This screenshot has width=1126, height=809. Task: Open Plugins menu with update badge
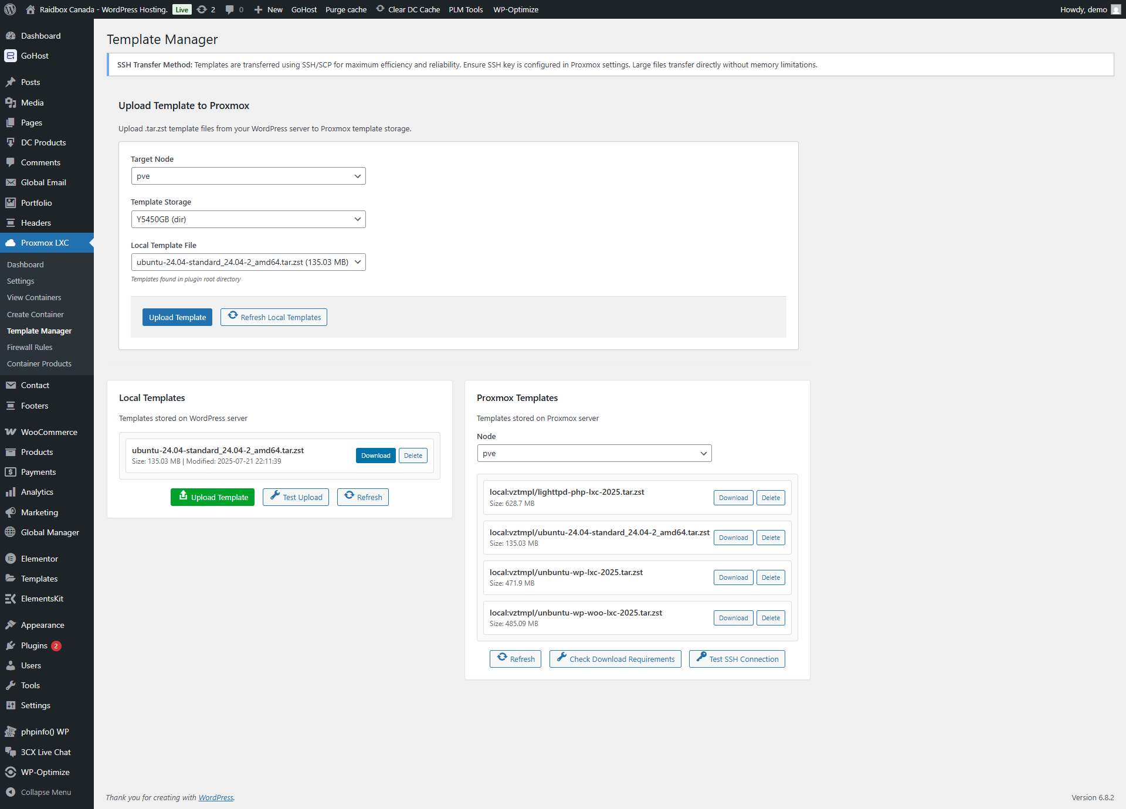point(34,645)
